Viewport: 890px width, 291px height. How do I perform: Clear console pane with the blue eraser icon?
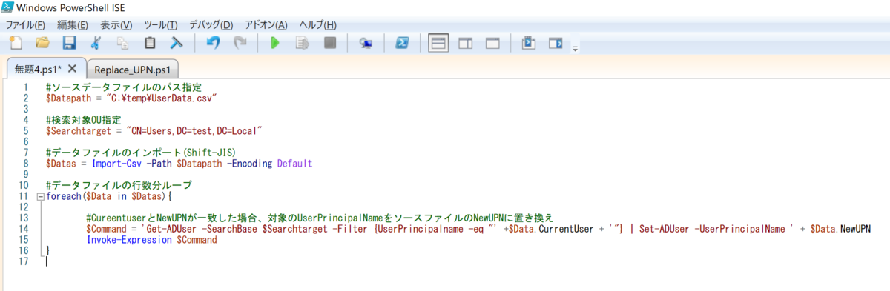pos(177,43)
